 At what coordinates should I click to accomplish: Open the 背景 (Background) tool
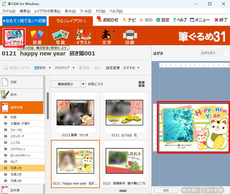37,37
